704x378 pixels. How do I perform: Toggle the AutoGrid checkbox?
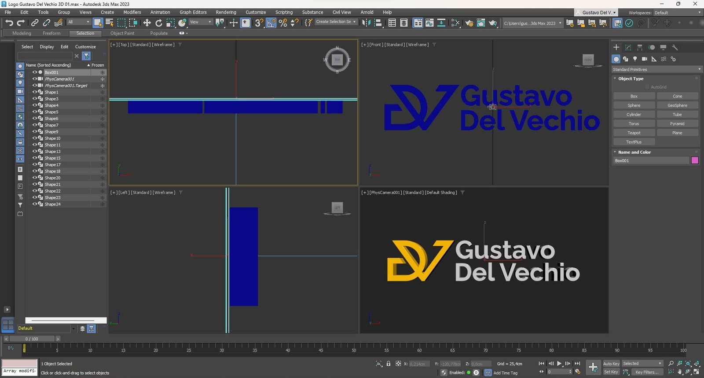647,87
